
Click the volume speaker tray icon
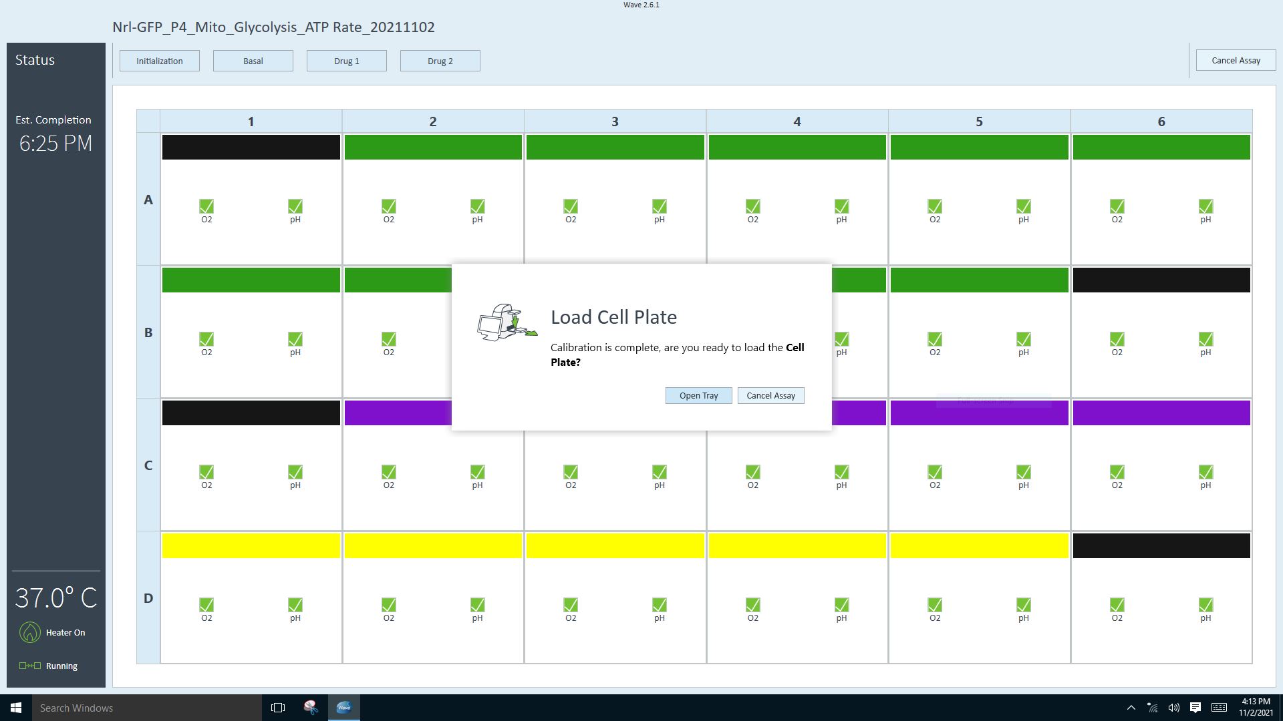click(x=1173, y=708)
